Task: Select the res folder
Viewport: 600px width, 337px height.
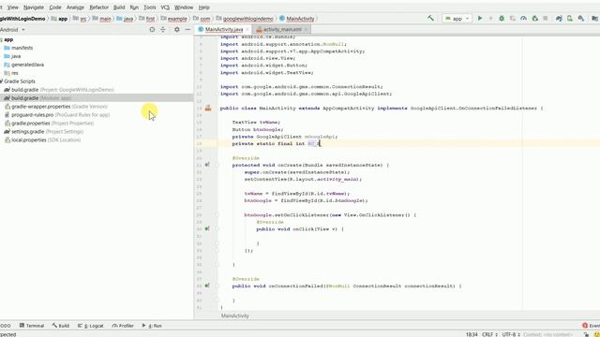Action: pos(11,73)
